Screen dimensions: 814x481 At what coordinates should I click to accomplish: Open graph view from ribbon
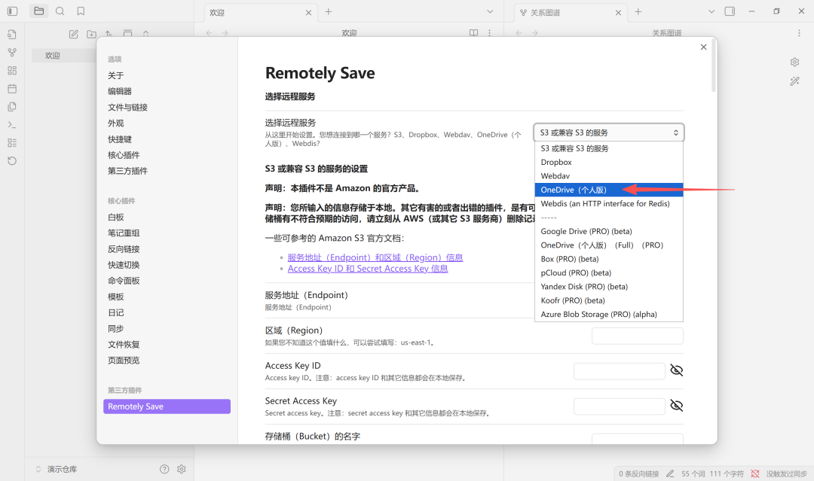coord(12,53)
